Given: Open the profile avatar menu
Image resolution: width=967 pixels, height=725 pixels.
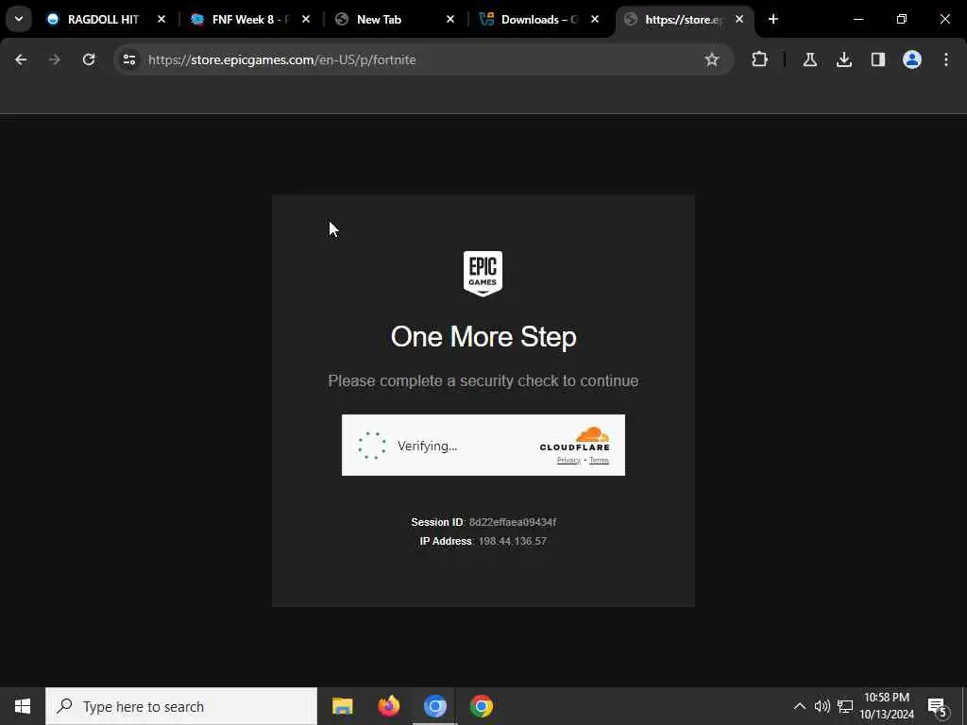Looking at the screenshot, I should point(912,59).
